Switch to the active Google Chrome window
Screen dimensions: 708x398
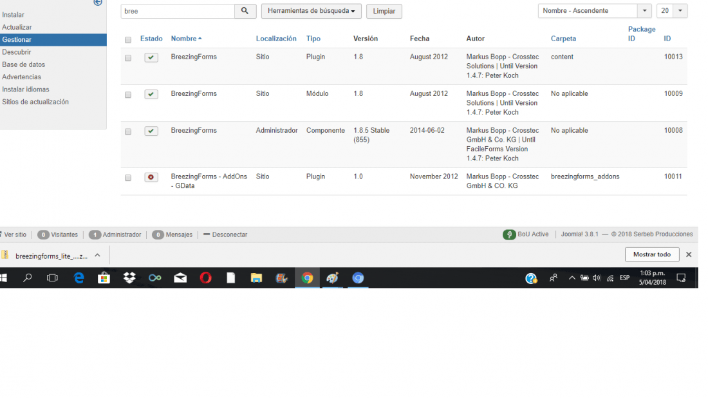click(307, 278)
